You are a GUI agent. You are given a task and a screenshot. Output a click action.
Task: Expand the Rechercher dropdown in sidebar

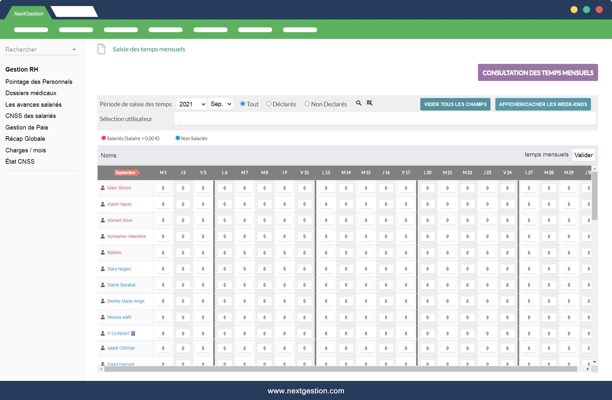tap(74, 50)
